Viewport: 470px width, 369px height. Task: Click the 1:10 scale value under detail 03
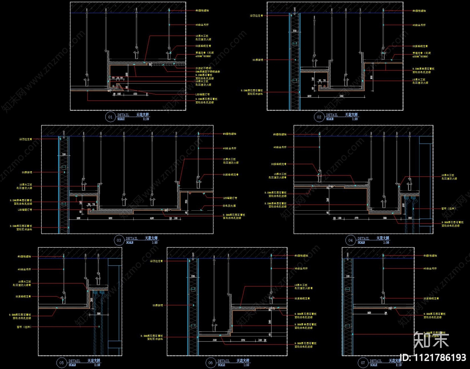coord(155,242)
